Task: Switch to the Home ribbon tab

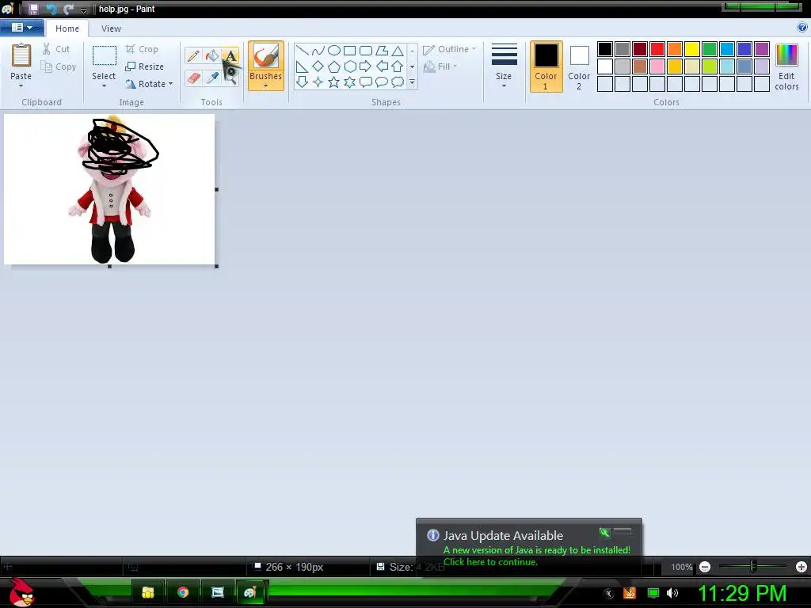Action: pyautogui.click(x=67, y=28)
